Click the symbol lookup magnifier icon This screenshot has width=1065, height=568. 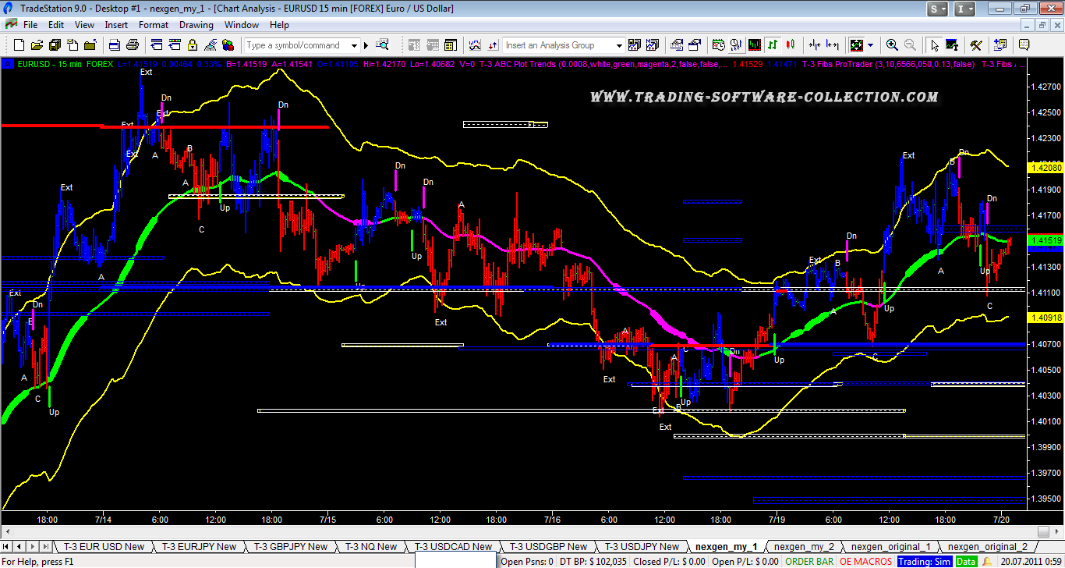tap(382, 45)
